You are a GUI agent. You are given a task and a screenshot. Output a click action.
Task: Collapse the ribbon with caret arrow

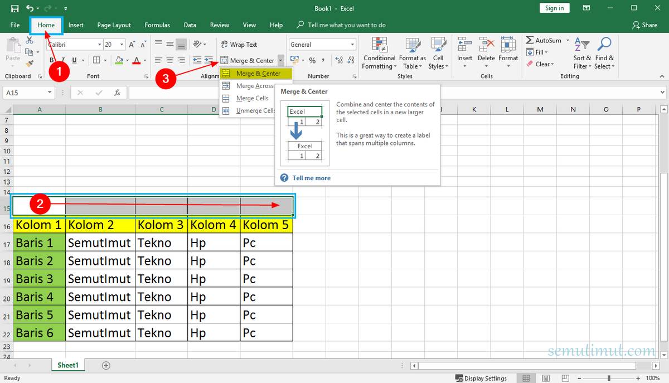[x=662, y=76]
